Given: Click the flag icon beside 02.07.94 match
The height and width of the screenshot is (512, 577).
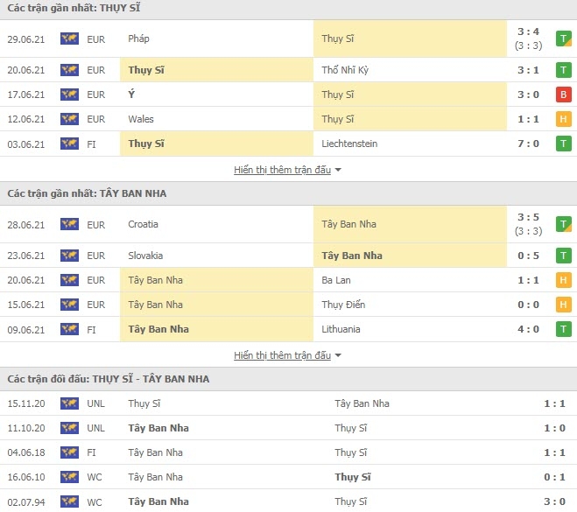Looking at the screenshot, I should (69, 501).
